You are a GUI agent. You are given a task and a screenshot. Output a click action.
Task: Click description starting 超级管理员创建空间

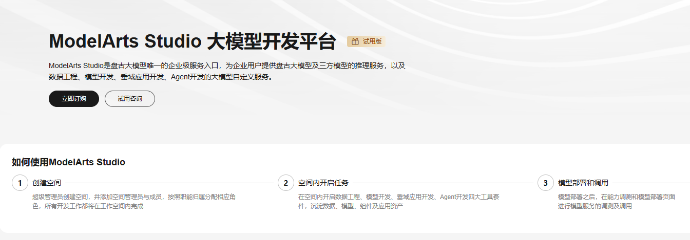(134, 202)
